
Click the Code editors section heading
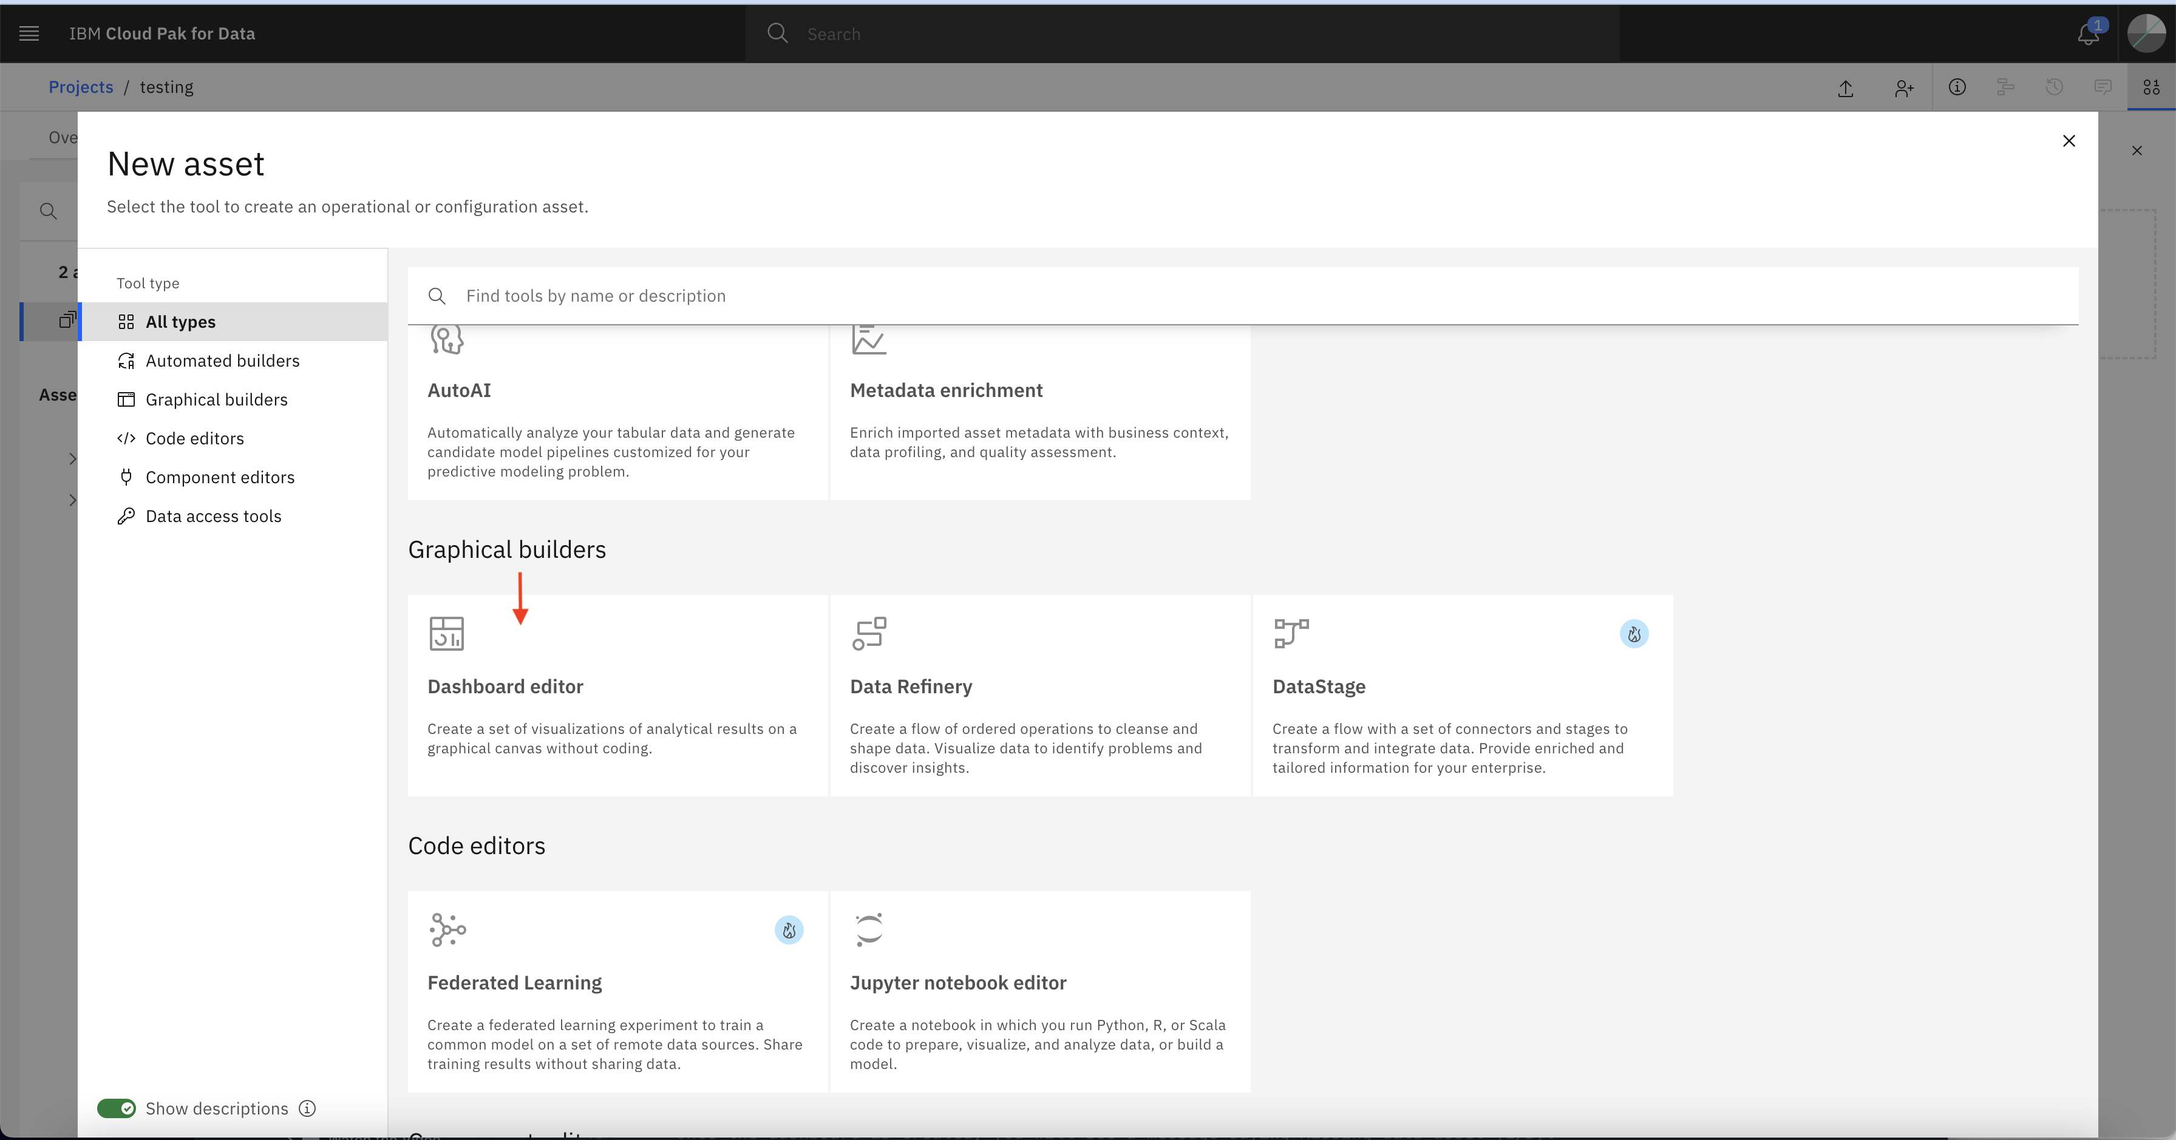click(477, 846)
